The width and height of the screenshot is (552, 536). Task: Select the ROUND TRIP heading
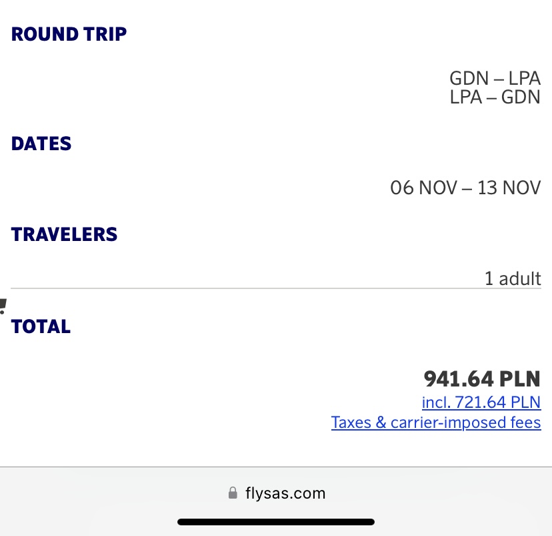pos(69,34)
